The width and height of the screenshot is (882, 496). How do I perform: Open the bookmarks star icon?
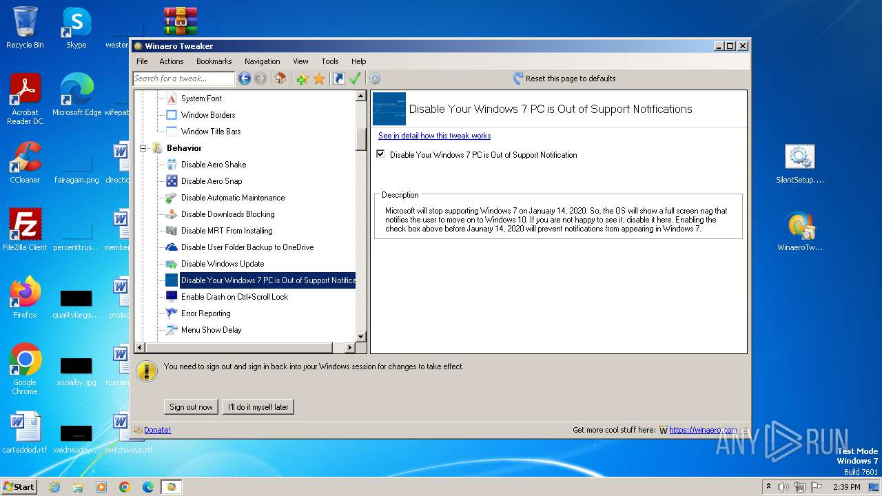pos(319,79)
